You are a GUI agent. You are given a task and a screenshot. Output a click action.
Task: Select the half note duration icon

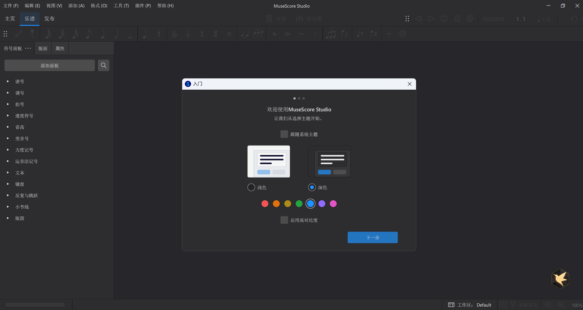[x=116, y=34]
